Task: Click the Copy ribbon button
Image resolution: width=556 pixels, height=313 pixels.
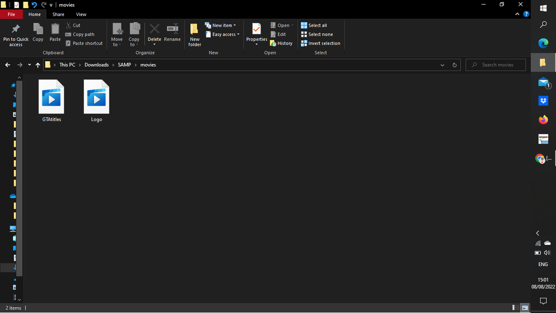Action: [x=38, y=33]
